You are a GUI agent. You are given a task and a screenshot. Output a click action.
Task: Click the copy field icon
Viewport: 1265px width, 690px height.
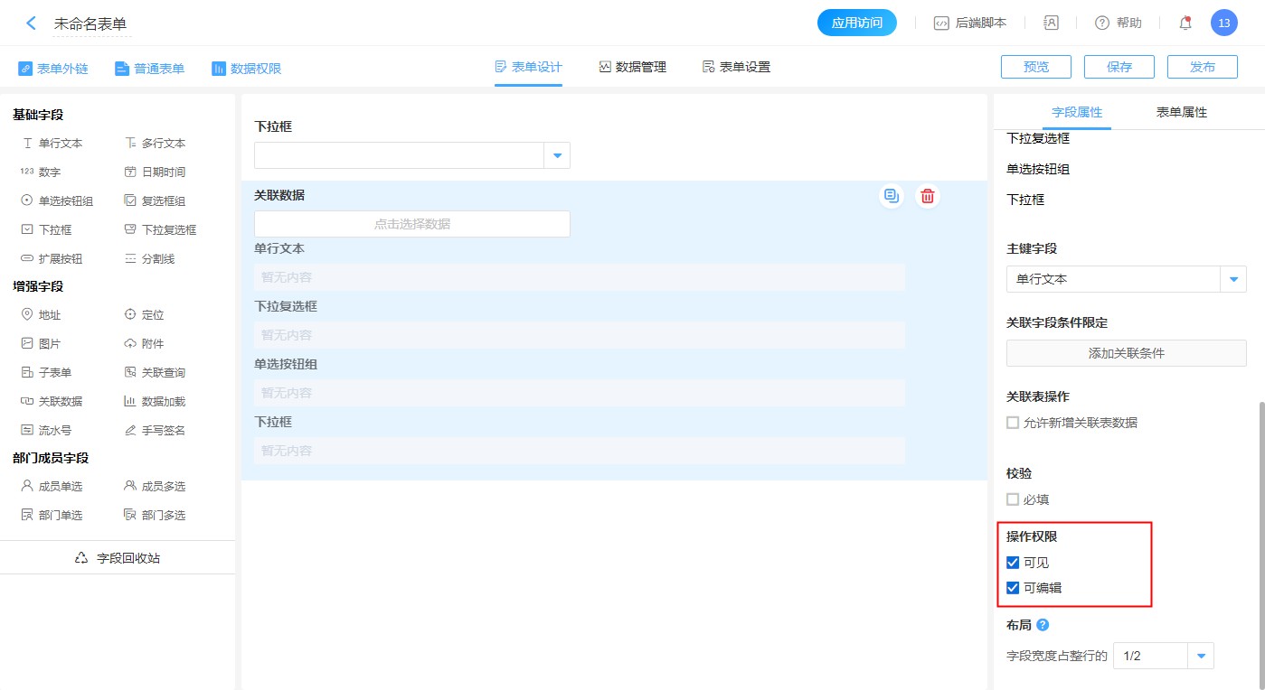pos(892,196)
